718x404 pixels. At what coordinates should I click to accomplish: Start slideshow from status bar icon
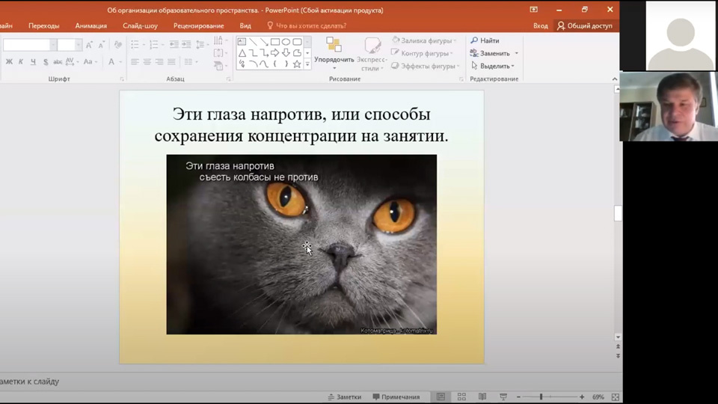(503, 397)
